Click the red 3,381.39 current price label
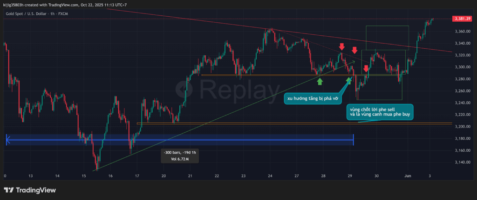This screenshot has width=477, height=200. click(463, 19)
